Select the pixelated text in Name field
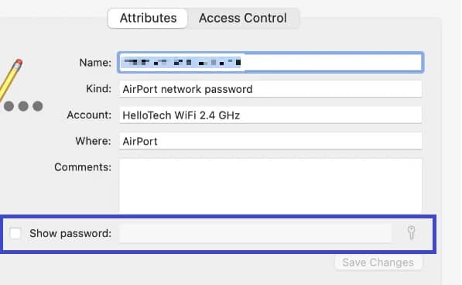Image resolution: width=462 pixels, height=285 pixels. point(182,63)
